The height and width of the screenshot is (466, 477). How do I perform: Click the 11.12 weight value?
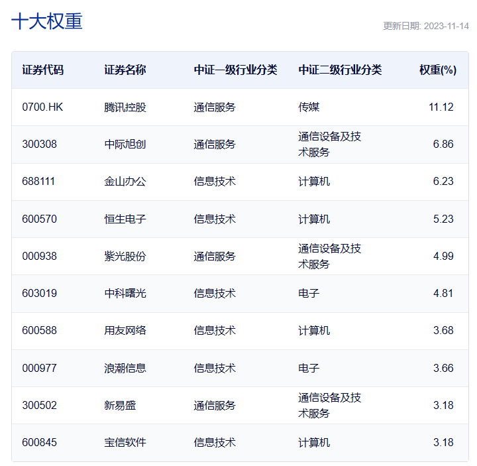[x=441, y=107]
